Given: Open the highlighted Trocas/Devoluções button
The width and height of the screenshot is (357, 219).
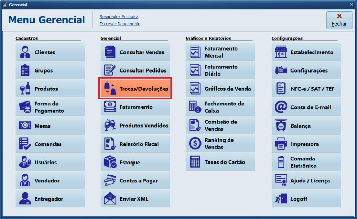Looking at the screenshot, I should click(x=135, y=89).
